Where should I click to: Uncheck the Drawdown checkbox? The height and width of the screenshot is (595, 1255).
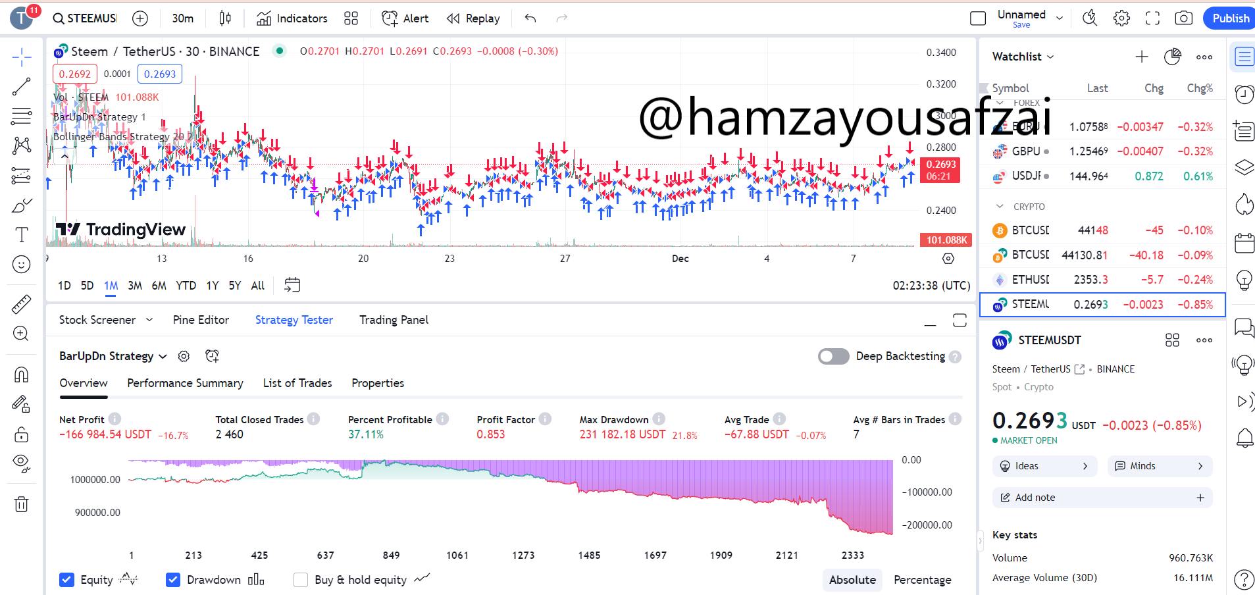(173, 580)
